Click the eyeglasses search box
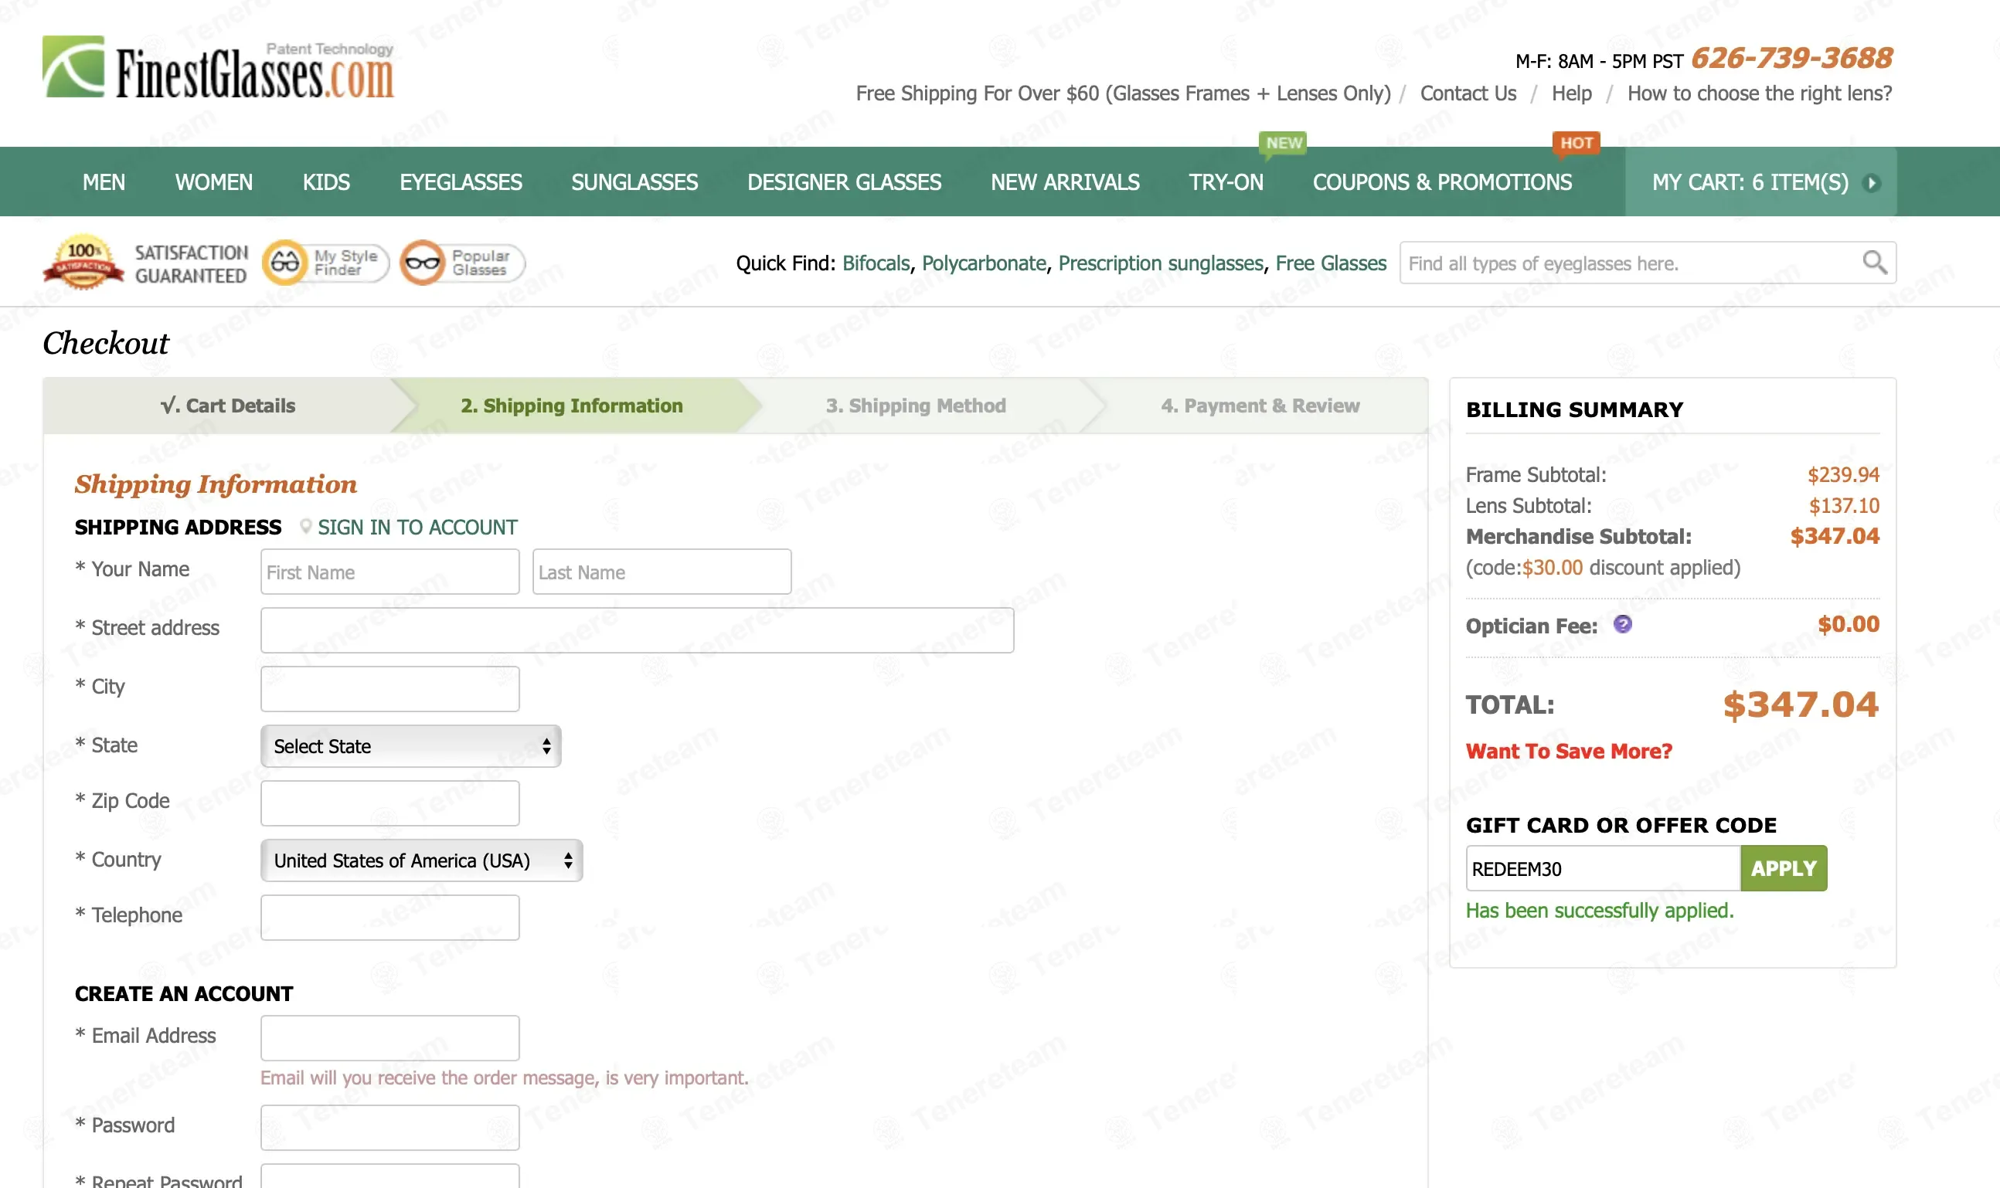Screen dimensions: 2000x1188 [1648, 263]
